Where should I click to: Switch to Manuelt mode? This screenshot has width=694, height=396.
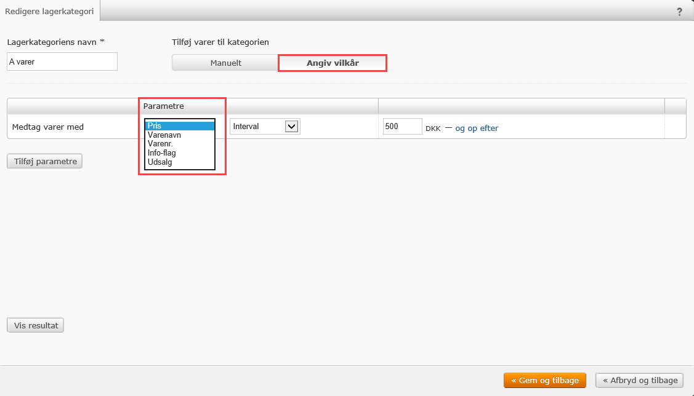pos(225,63)
